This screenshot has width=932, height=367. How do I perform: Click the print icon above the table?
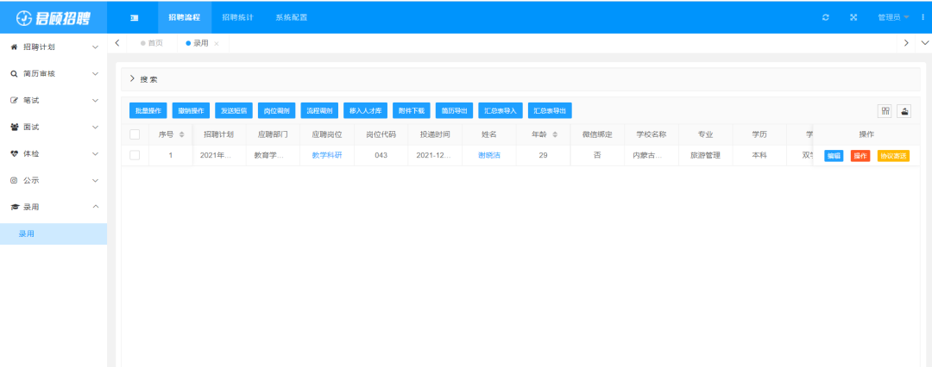click(x=904, y=110)
